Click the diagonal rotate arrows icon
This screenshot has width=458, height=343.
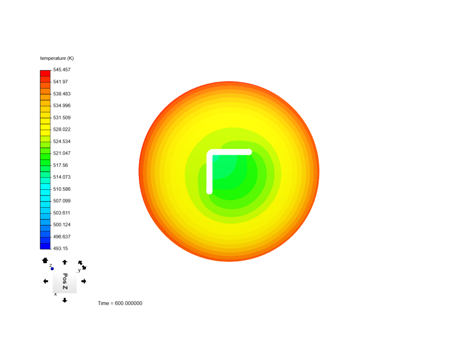pyautogui.click(x=82, y=265)
